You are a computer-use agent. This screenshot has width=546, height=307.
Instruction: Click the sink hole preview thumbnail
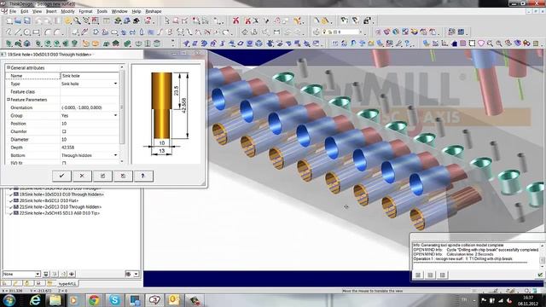166,113
